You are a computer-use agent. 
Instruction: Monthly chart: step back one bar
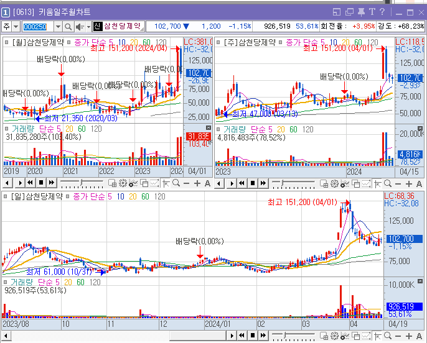[x=7, y=183]
